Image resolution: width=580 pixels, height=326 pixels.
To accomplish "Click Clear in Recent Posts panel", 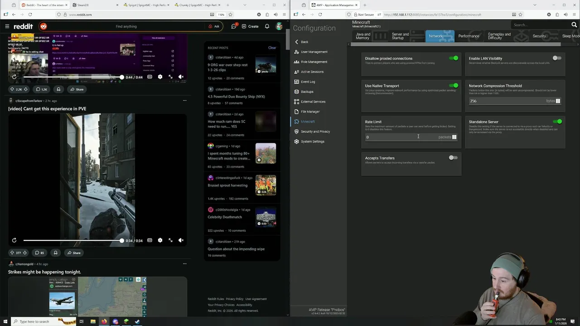I will [x=272, y=48].
